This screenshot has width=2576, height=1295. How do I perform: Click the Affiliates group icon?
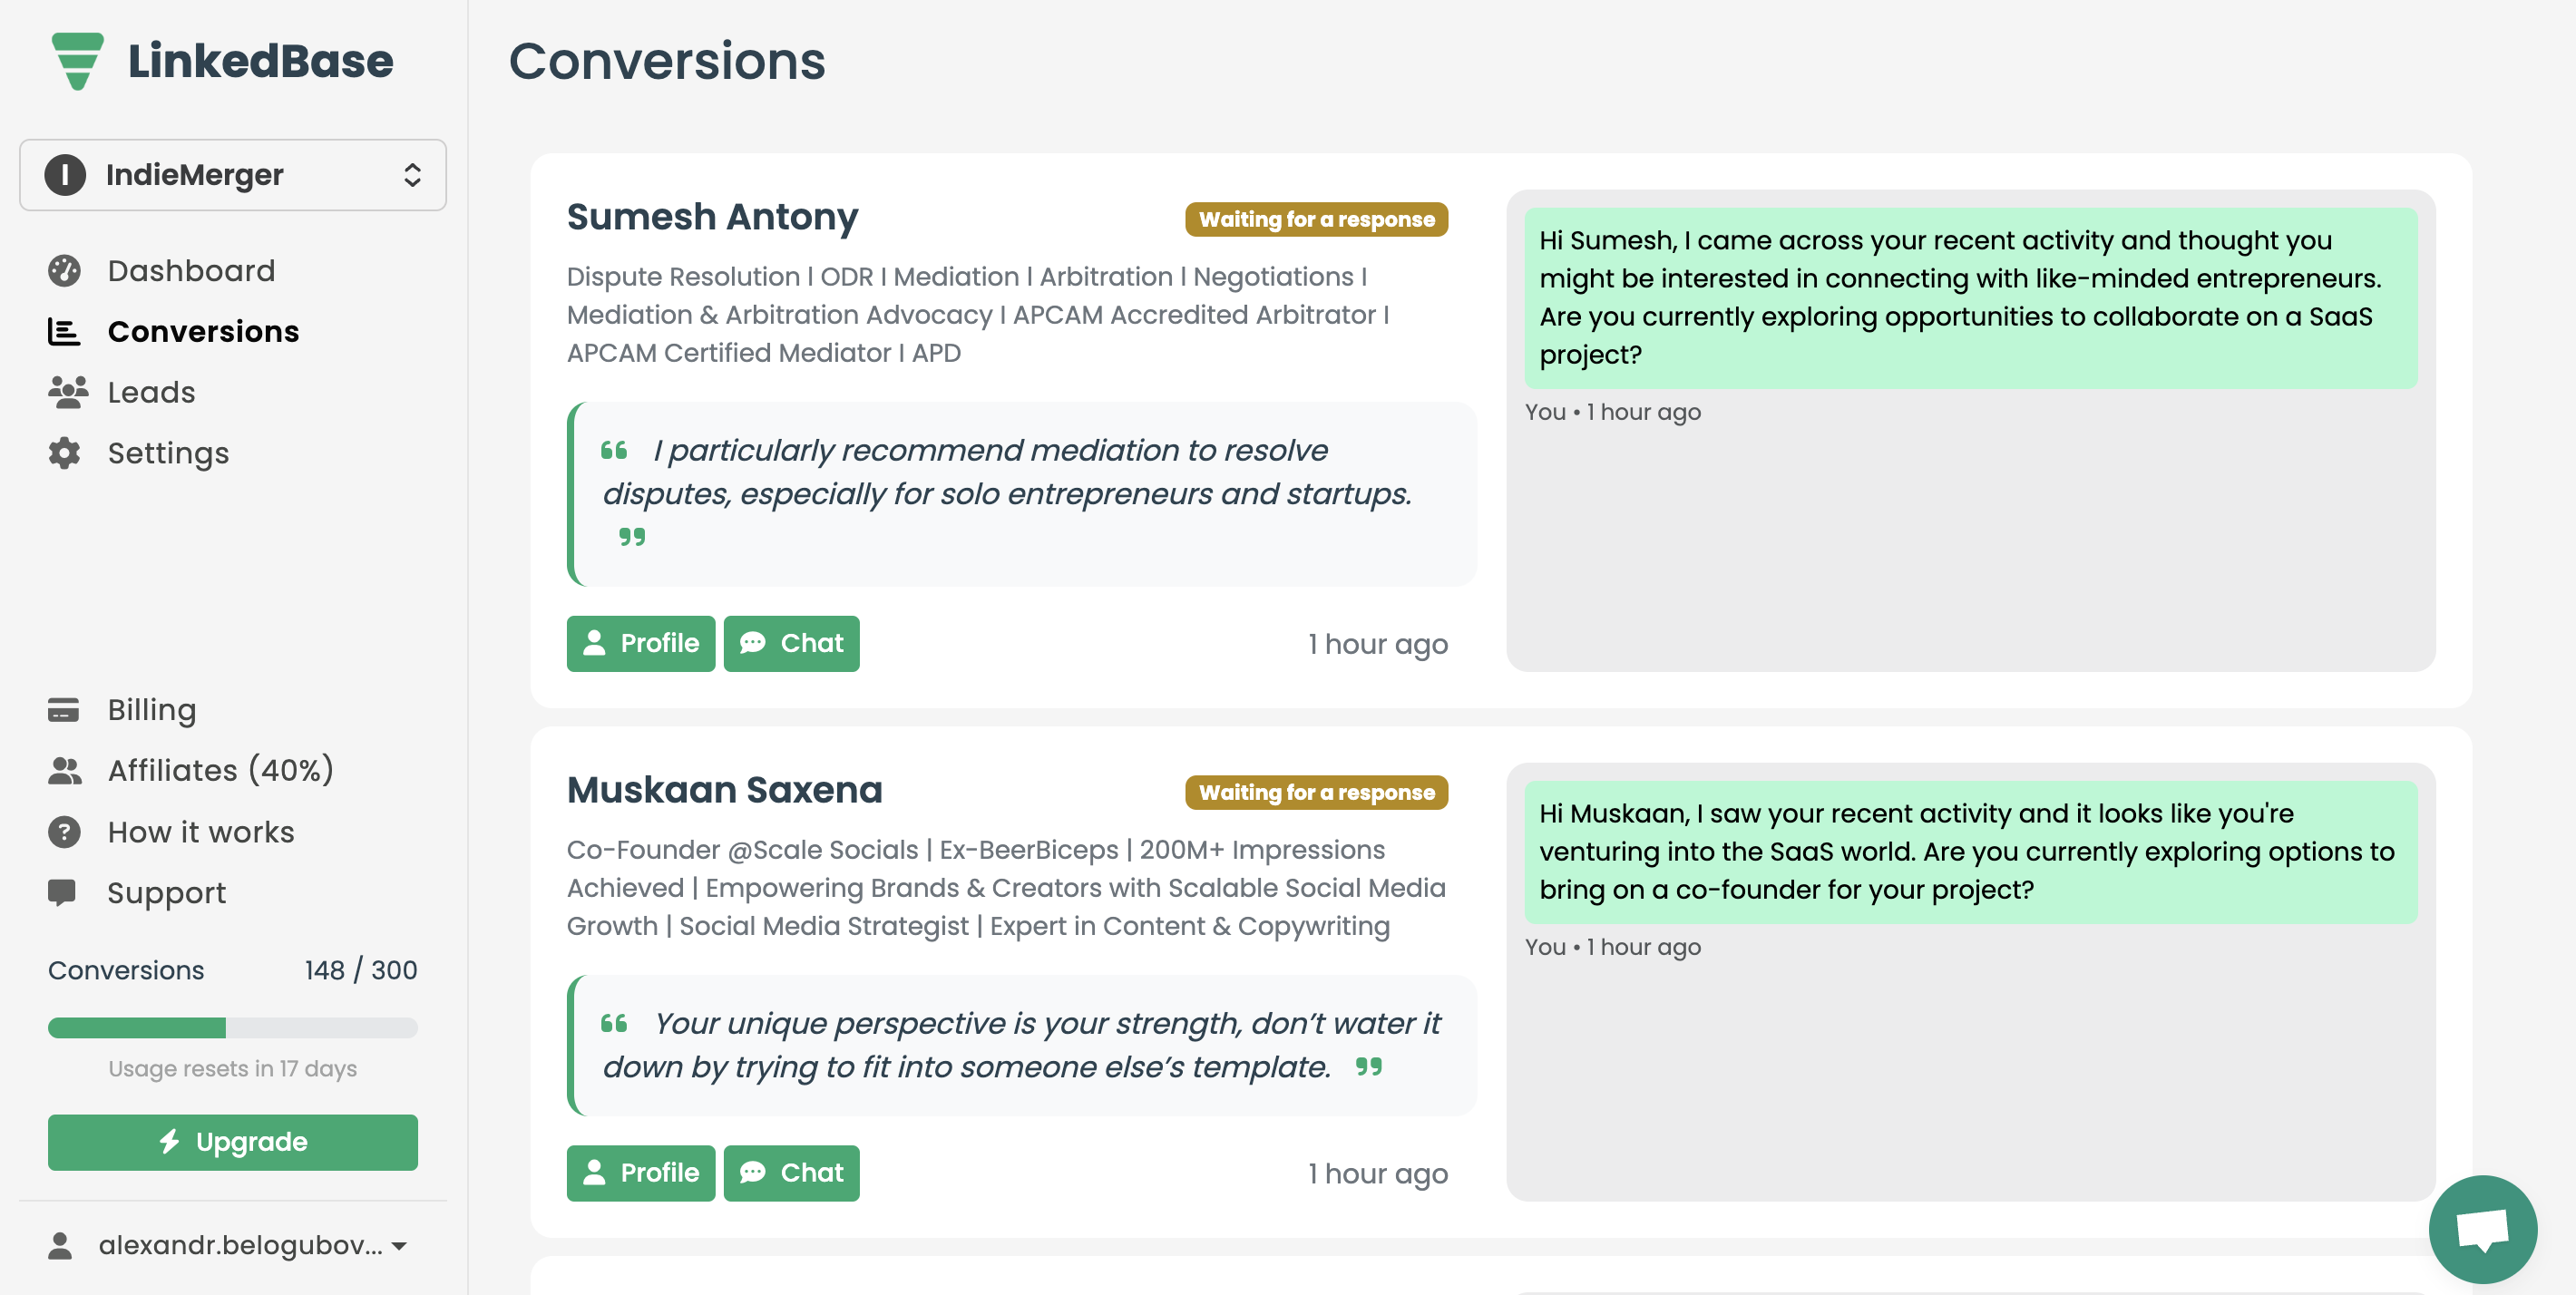pos(64,771)
